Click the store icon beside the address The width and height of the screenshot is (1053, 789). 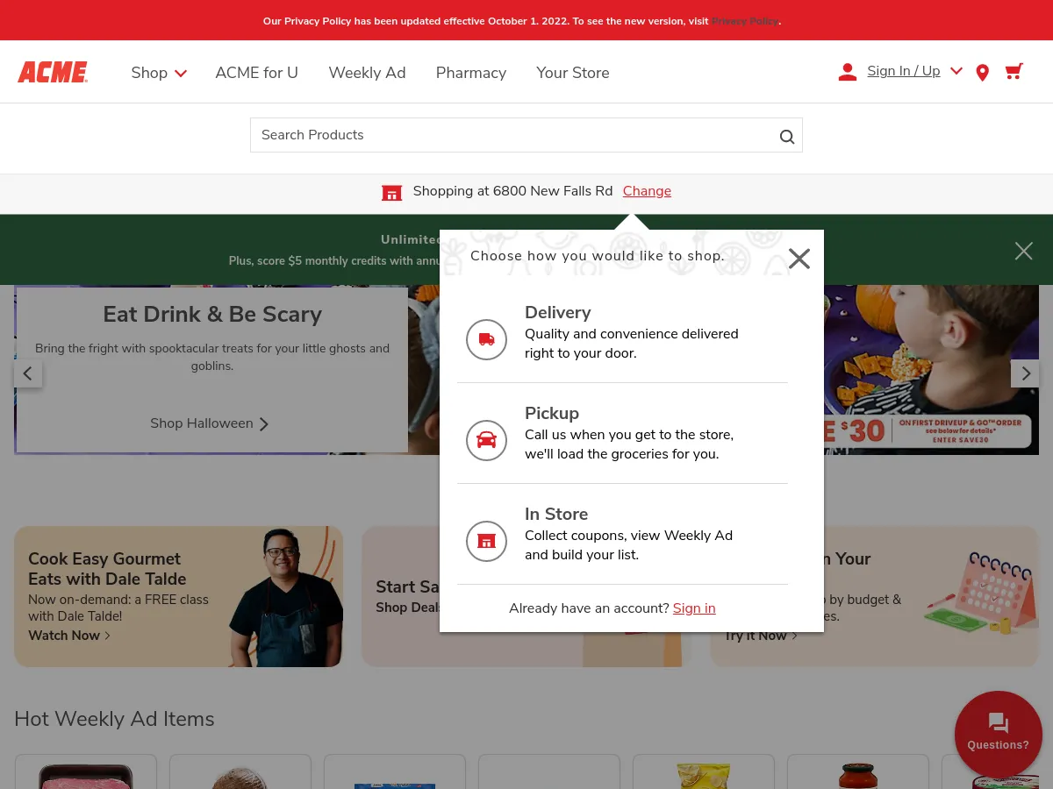391,192
